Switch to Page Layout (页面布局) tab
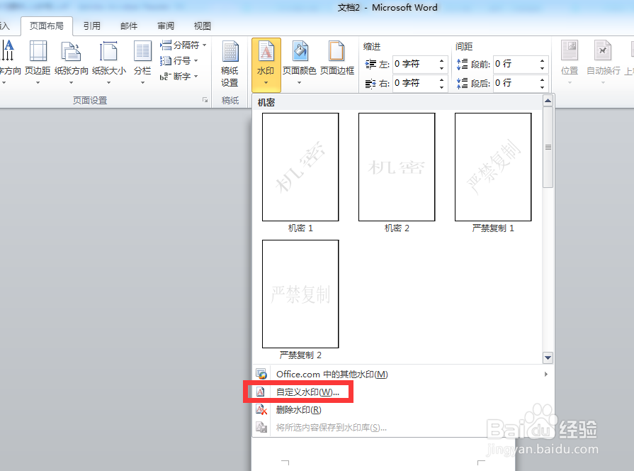The width and height of the screenshot is (634, 471). click(47, 26)
